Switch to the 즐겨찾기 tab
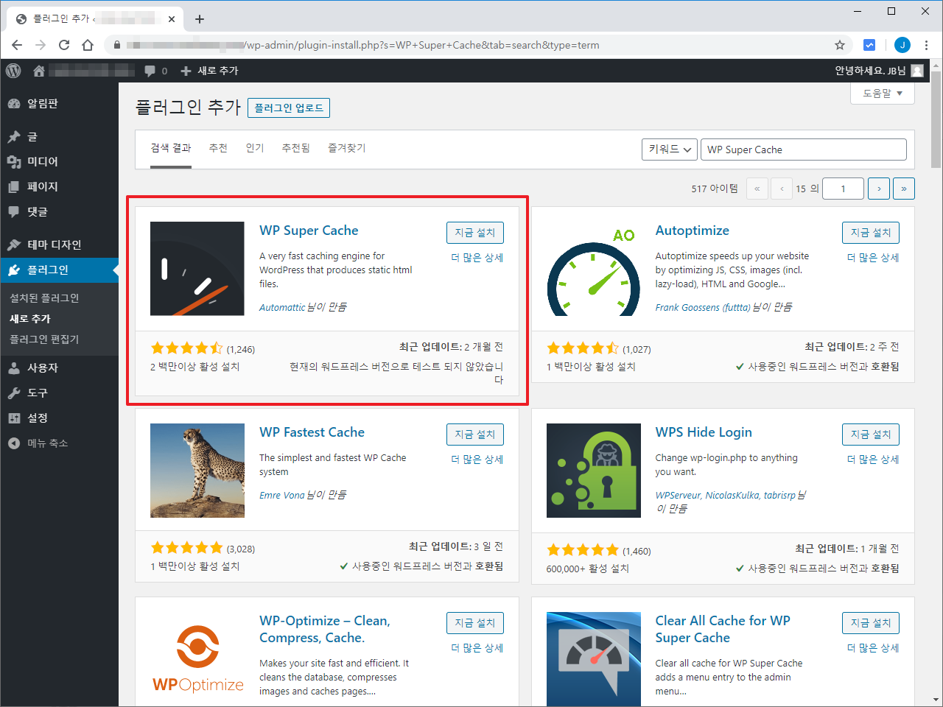The width and height of the screenshot is (943, 707). (x=347, y=149)
